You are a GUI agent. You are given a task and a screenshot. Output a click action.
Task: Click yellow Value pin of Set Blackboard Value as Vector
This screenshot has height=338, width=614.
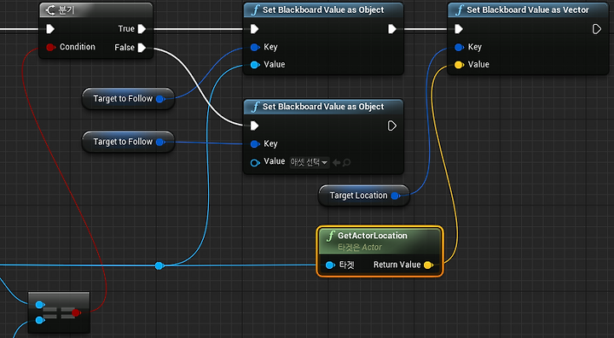(460, 64)
